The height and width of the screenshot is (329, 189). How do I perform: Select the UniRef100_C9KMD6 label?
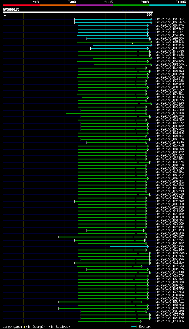pyautogui.click(x=170, y=256)
